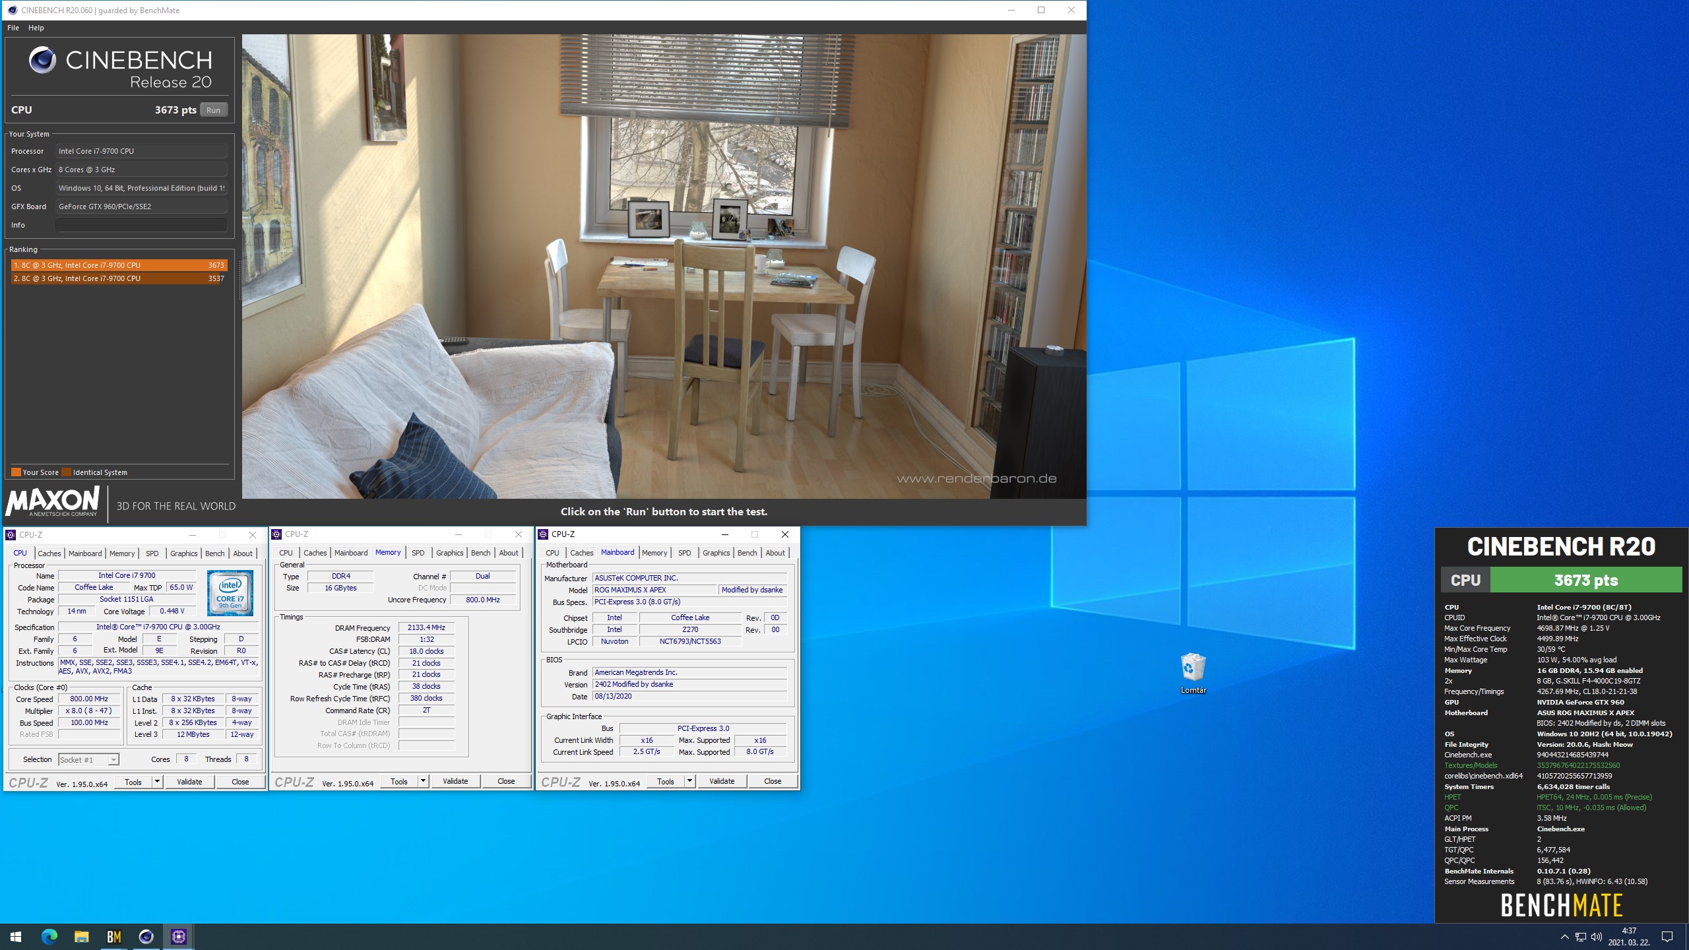Open Tools dropdown arrow in Memory CPU-Z
The width and height of the screenshot is (1689, 950).
click(x=423, y=781)
